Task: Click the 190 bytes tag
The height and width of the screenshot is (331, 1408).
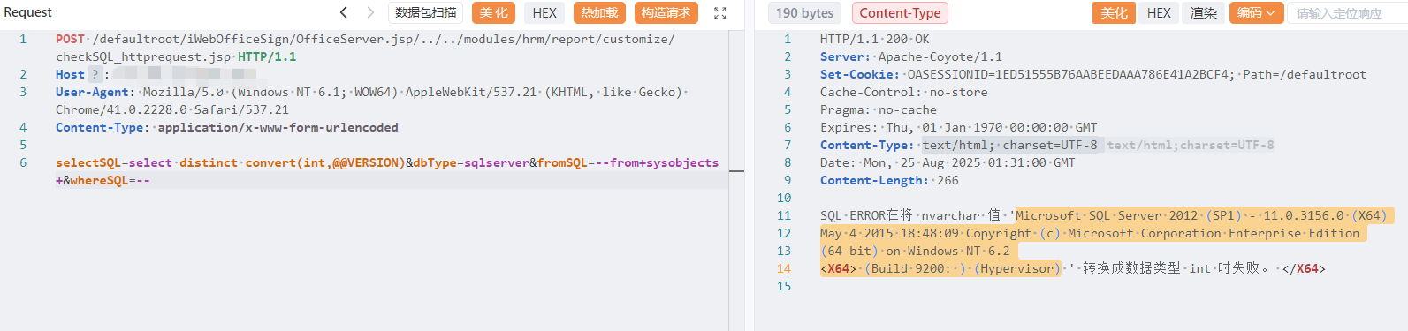Action: pyautogui.click(x=805, y=12)
